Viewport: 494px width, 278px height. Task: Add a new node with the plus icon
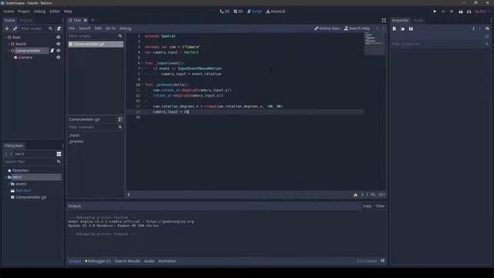(x=7, y=29)
